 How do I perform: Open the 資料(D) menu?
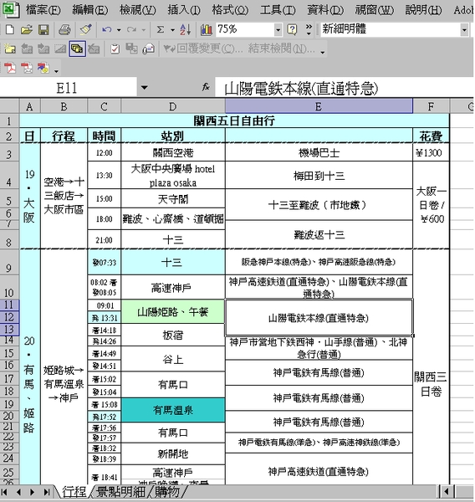click(325, 10)
